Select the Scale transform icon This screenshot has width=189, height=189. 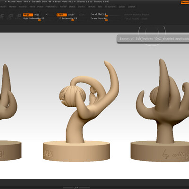[x=10, y=16]
